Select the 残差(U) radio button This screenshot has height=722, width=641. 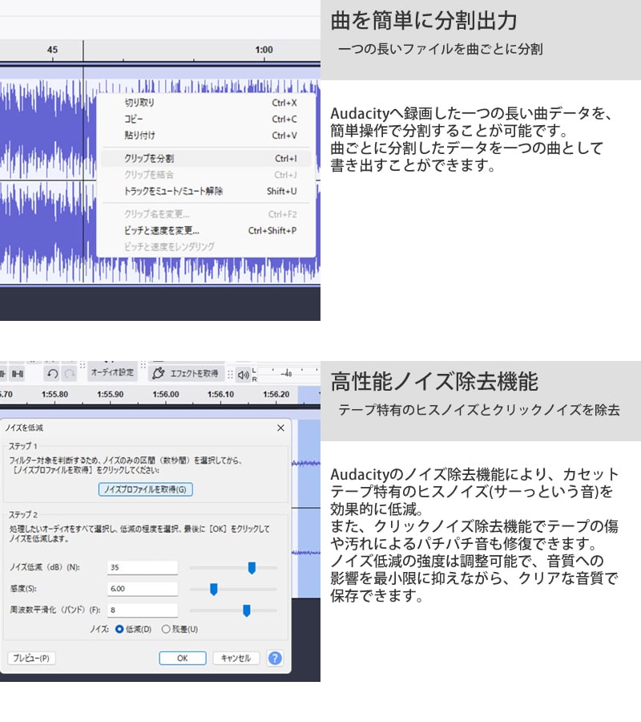[166, 630]
